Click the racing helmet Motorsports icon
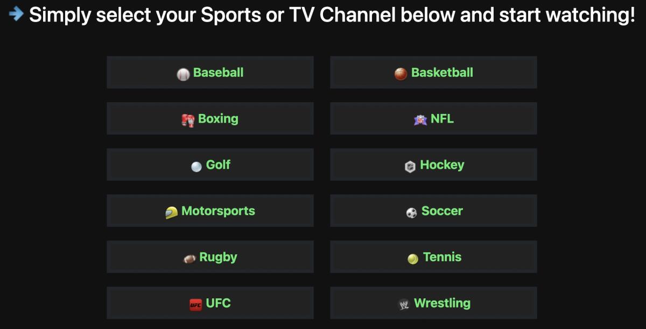 [172, 211]
